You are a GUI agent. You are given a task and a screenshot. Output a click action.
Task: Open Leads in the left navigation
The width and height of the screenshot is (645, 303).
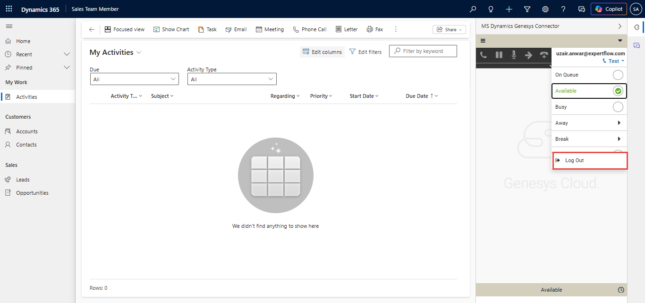click(x=23, y=180)
